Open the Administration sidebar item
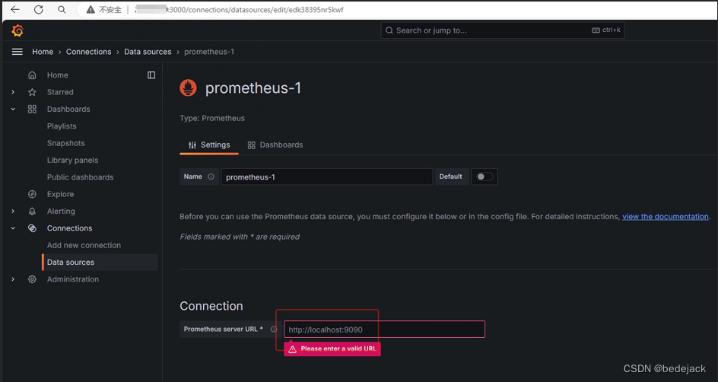718x382 pixels. [x=73, y=279]
